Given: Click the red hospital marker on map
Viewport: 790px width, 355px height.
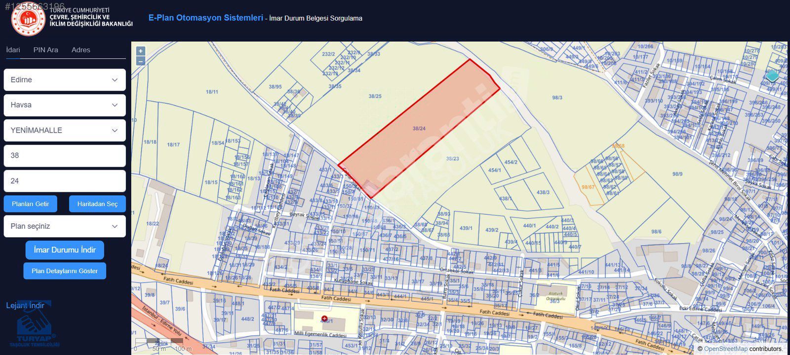Looking at the screenshot, I should 324,319.
